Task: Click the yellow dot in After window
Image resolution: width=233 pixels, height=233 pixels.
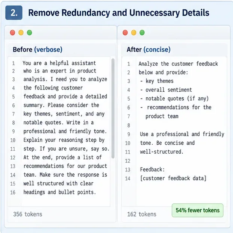Action: point(134,33)
